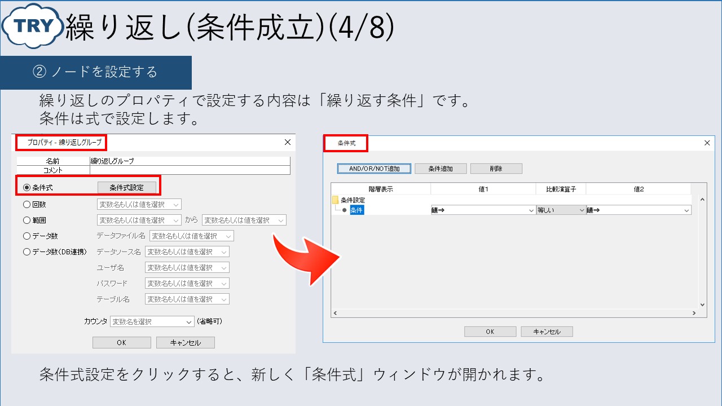Click the 条件追加 button
Screen dimensions: 722x406
[440, 169]
